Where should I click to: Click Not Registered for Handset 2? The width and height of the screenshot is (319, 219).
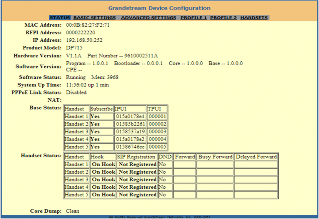[136, 172]
